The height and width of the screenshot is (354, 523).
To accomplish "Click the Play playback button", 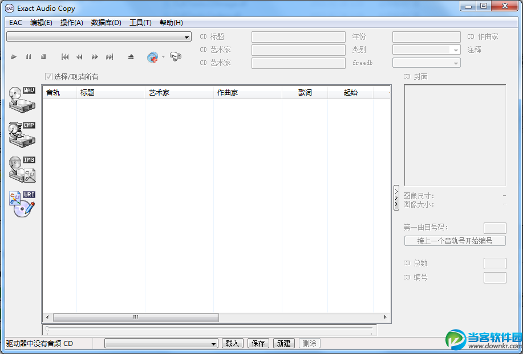I will pos(14,57).
